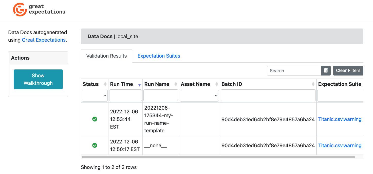Image resolution: width=373 pixels, height=174 pixels.
Task: Click the Great Expectations logo
Action: pyautogui.click(x=39, y=10)
